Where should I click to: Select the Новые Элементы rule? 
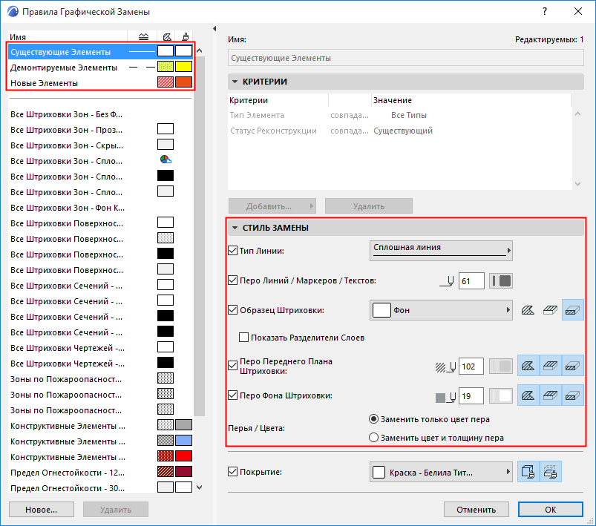(100, 83)
